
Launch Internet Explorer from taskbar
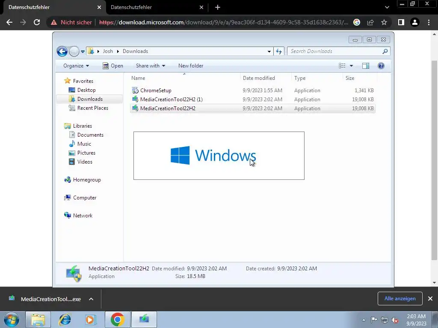65,319
